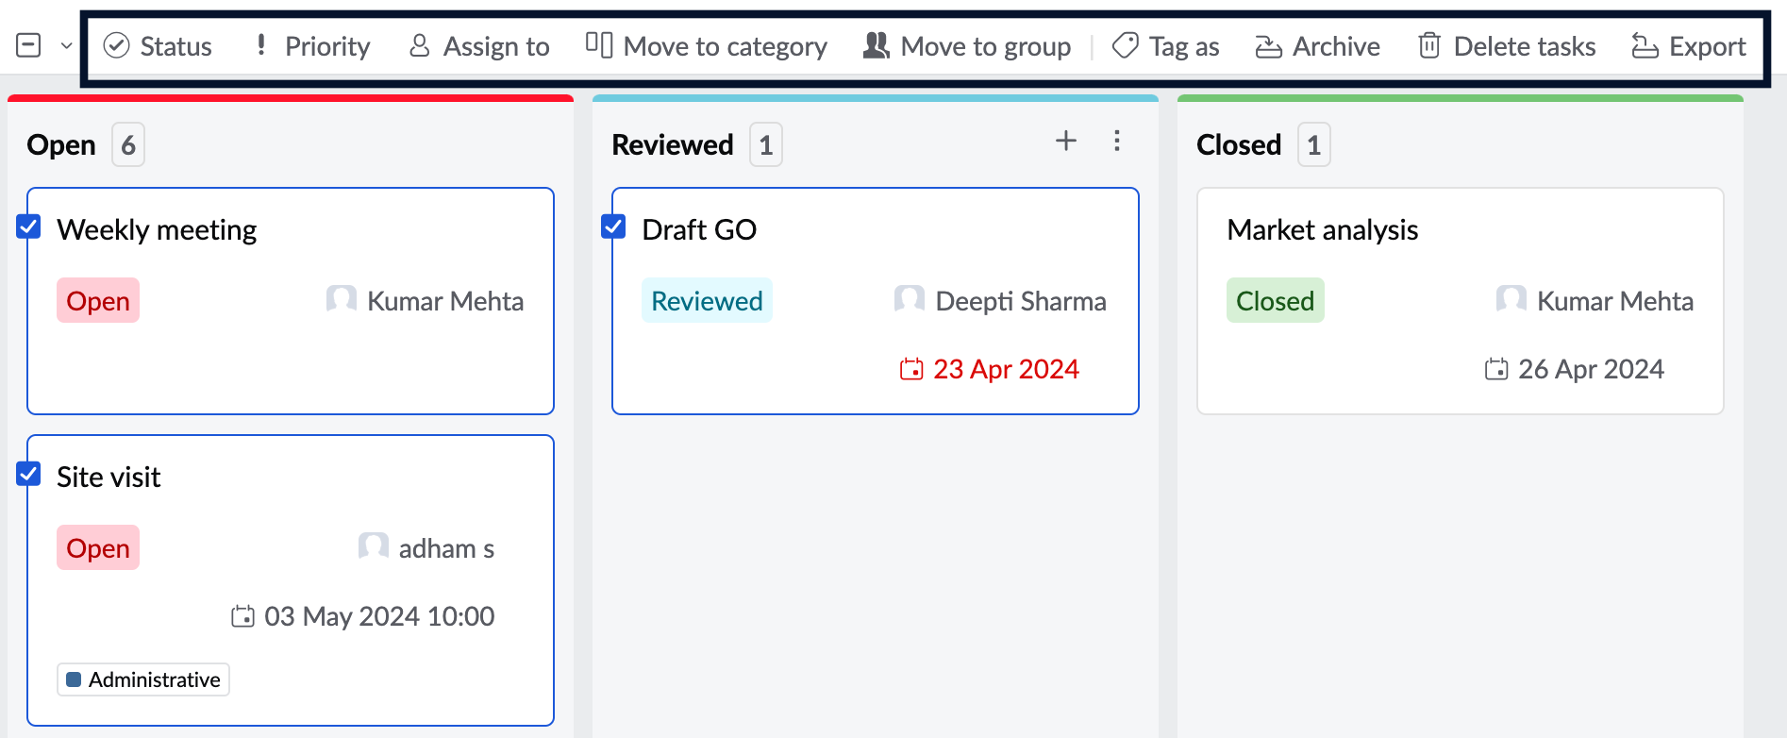Click the Closed status badge on Market analysis
The image size is (1787, 738).
pyautogui.click(x=1276, y=300)
